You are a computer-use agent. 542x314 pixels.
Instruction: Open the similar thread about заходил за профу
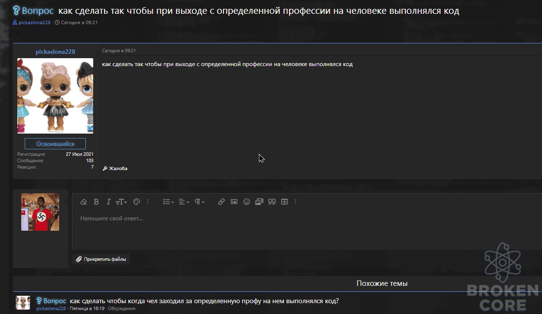point(204,301)
